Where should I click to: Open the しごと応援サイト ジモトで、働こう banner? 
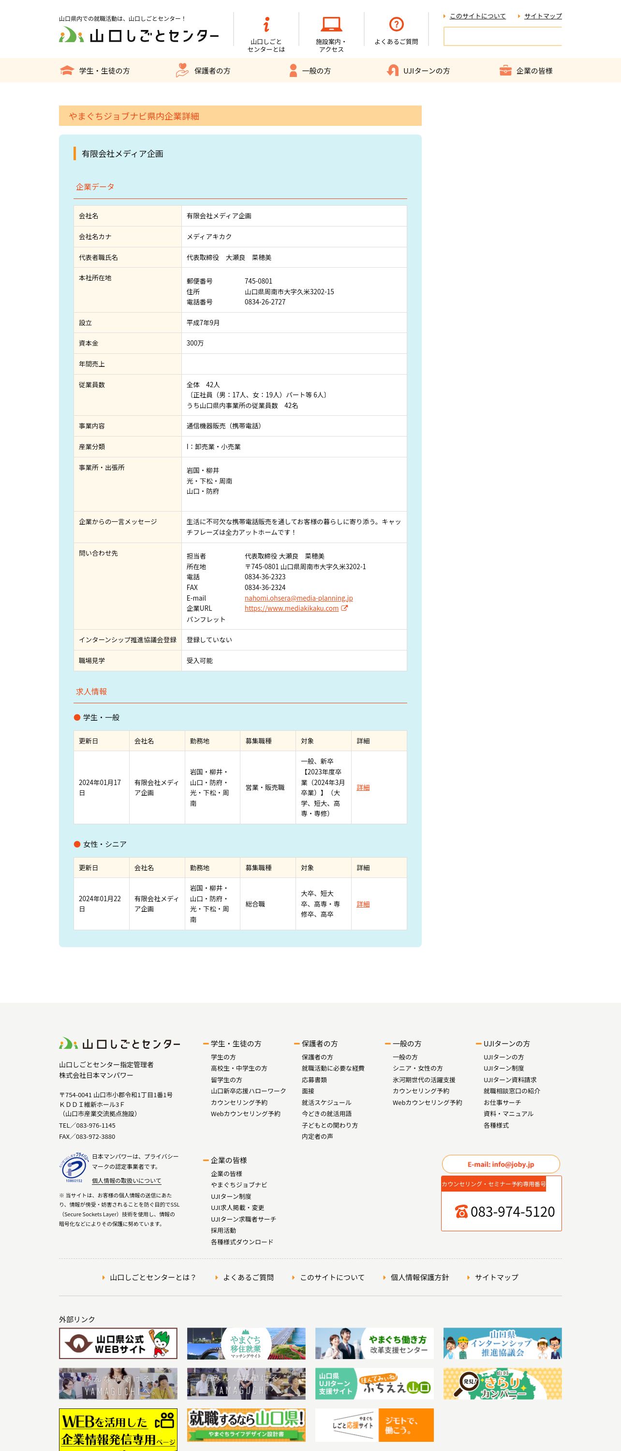[374, 1424]
